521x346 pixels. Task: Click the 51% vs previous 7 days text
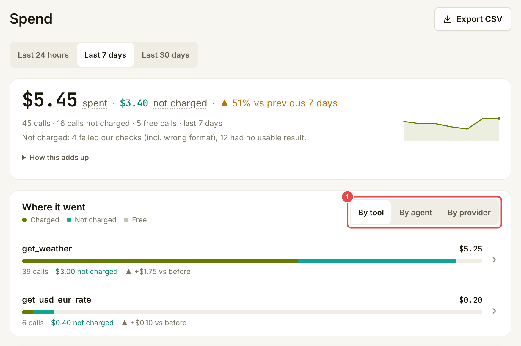(285, 103)
